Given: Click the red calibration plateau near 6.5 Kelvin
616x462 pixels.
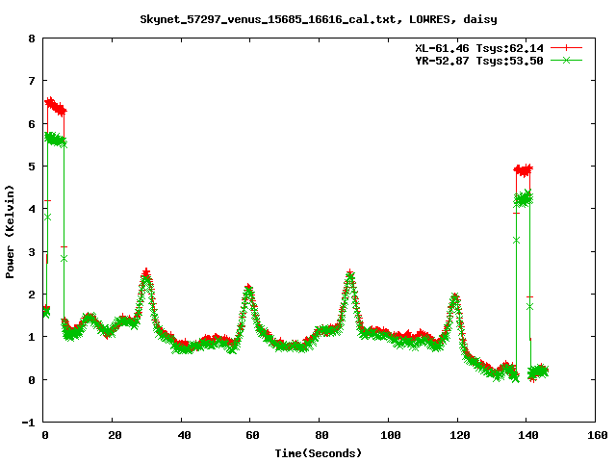Looking at the screenshot, I should [56, 106].
